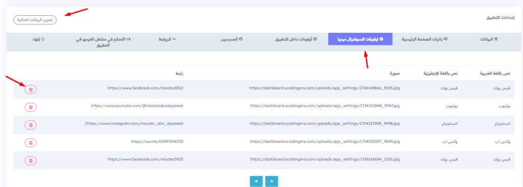Screen dimensions: 523x187
Task: Go to أيقونات داخل التطبيق tab
Action: coord(296,39)
